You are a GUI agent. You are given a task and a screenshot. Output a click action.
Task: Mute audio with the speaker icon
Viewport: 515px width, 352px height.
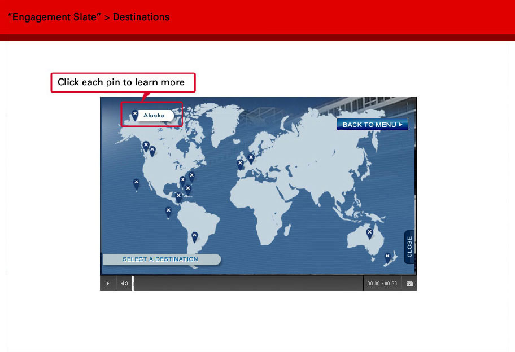124,283
